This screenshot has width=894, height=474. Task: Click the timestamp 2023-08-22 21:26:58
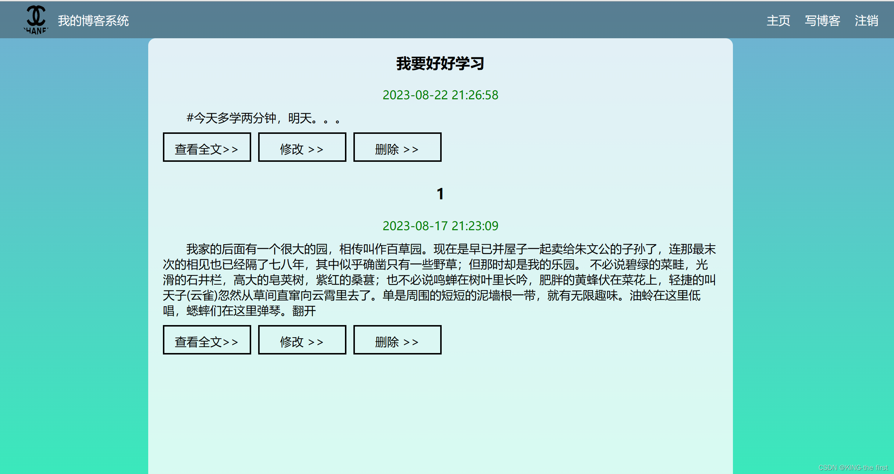pyautogui.click(x=440, y=95)
